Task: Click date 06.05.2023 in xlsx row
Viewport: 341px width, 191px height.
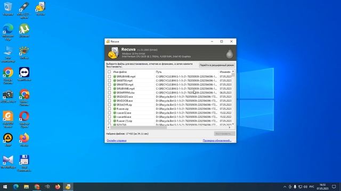Action: point(225,92)
